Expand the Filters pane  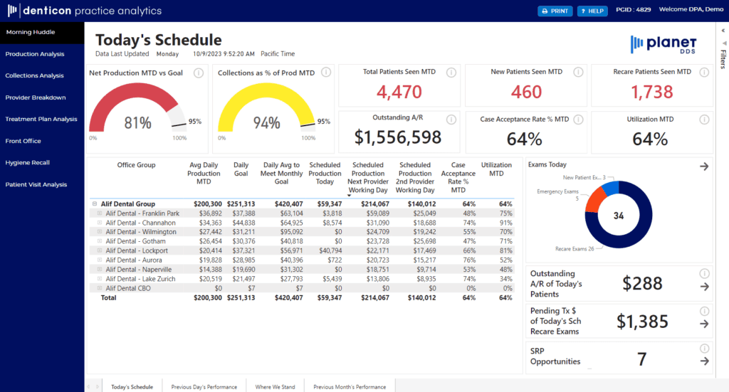(x=723, y=32)
